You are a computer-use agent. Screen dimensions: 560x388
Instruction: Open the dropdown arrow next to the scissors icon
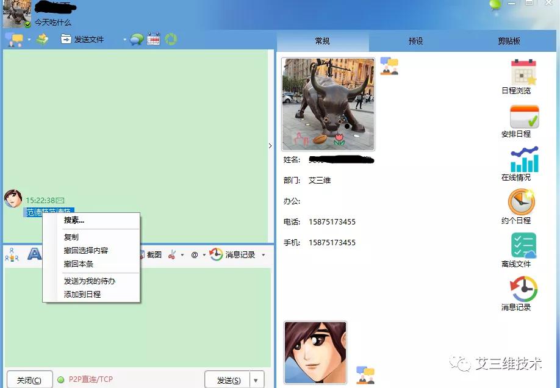[183, 254]
